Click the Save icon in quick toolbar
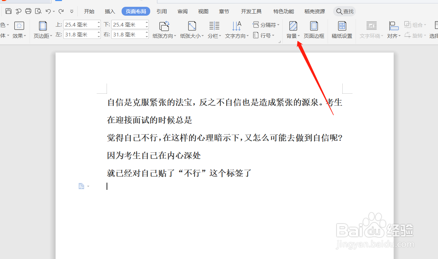Screen dimensions: 438x259 tap(9, 11)
